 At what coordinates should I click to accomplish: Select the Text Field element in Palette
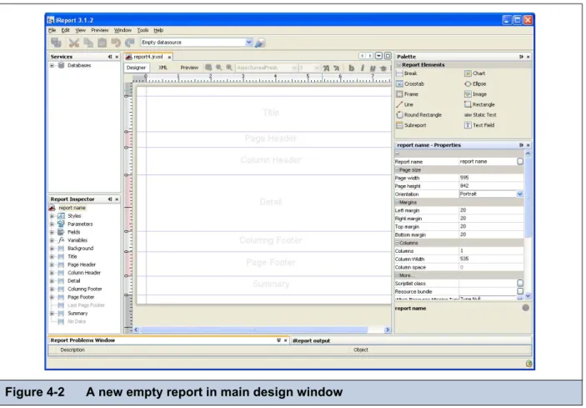(479, 125)
